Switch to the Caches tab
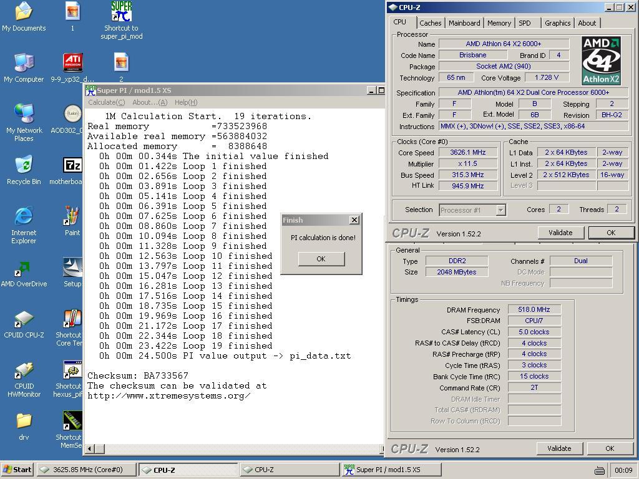 [431, 23]
